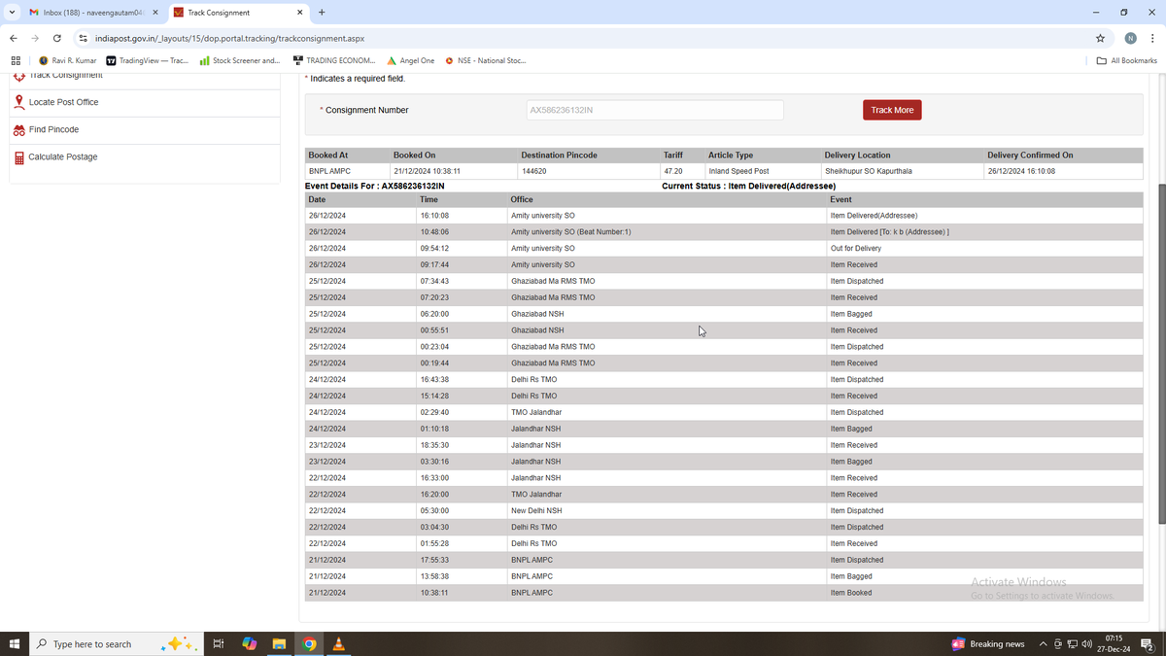Viewport: 1166px width, 656px height.
Task: Click the time 16:10:08 cell
Action: [462, 216]
